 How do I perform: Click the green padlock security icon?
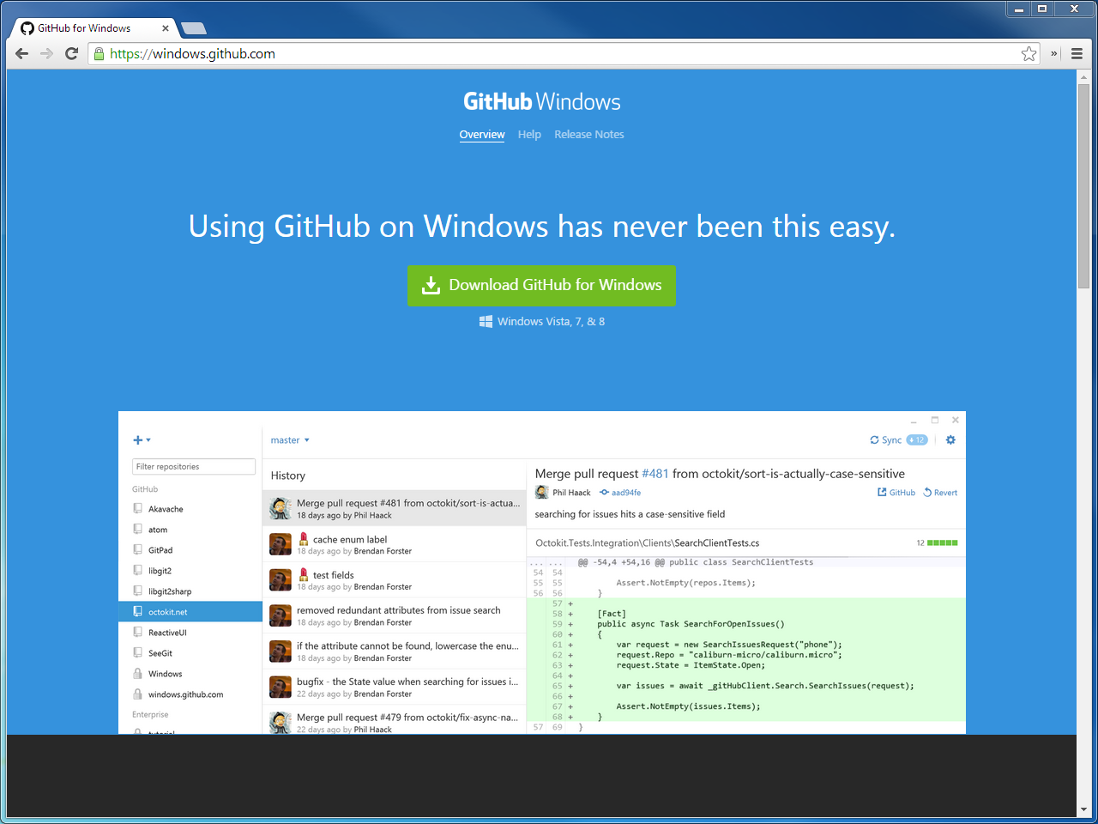100,53
